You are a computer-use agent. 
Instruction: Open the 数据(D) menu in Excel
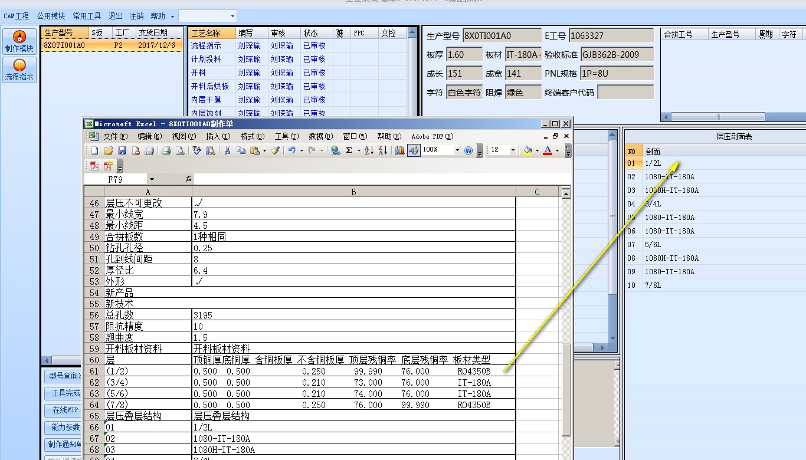click(x=321, y=136)
